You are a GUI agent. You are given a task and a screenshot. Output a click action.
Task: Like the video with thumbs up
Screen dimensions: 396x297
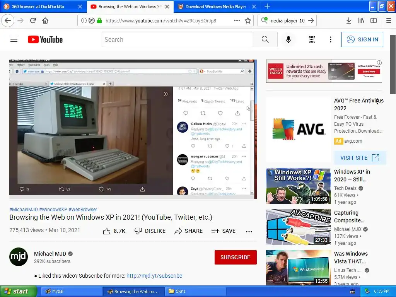114,231
